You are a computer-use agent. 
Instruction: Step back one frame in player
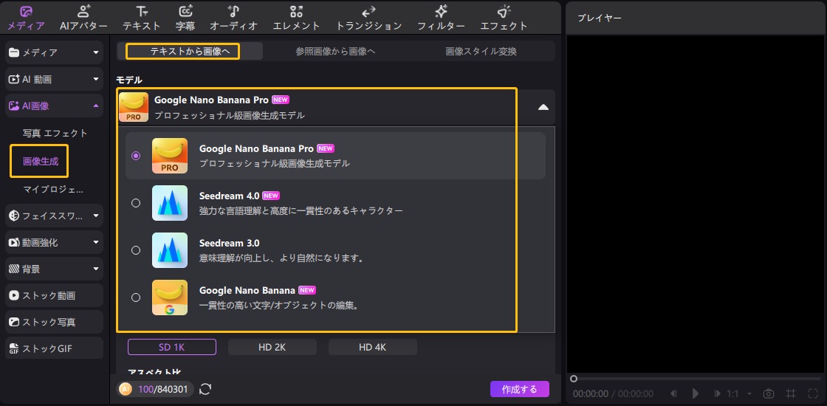673,393
